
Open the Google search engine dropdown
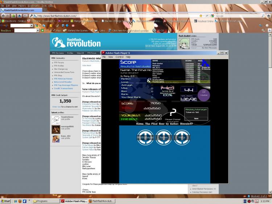click(213, 16)
